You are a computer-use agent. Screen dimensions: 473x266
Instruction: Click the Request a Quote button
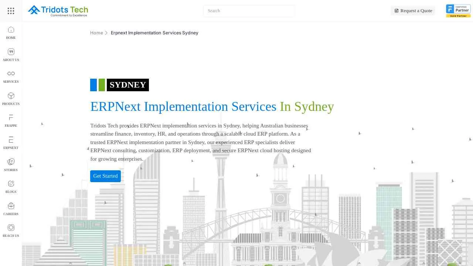tap(413, 11)
